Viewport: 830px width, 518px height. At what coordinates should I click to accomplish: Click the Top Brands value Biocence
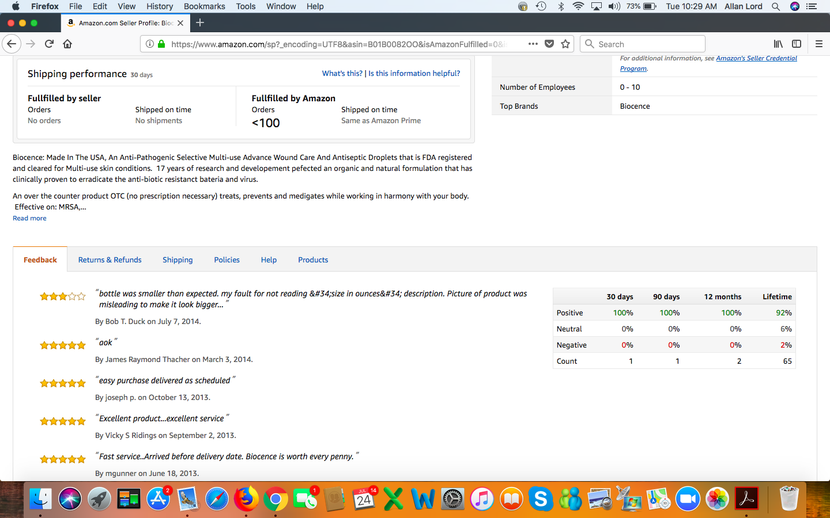(x=635, y=106)
